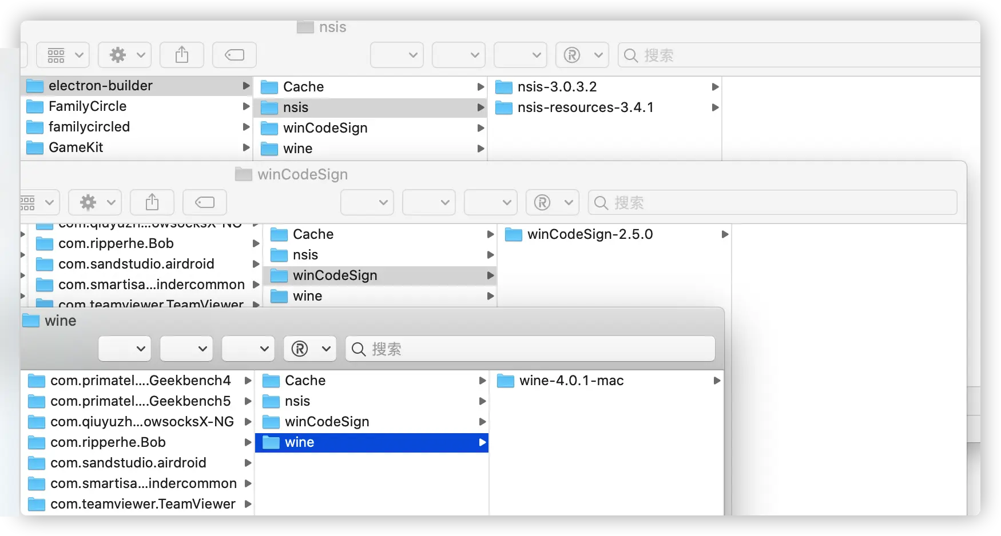Click the nsis-3.0.3.2 folder icon
The width and height of the screenshot is (1001, 536).
pyautogui.click(x=504, y=87)
